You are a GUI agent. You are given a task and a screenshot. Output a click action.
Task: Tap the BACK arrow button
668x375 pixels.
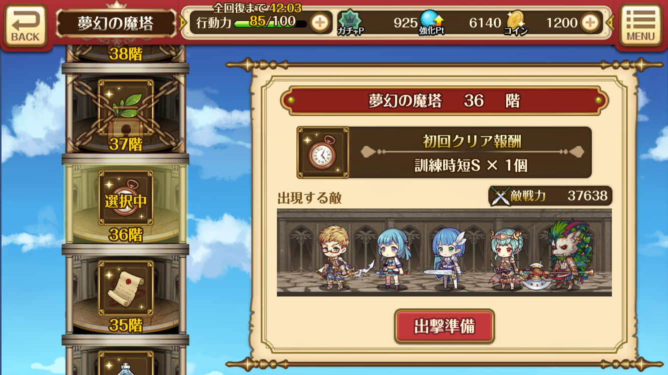click(x=26, y=25)
